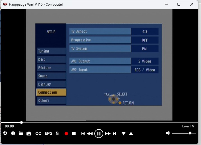Click the PAL value
The image size is (201, 145).
coord(145,49)
